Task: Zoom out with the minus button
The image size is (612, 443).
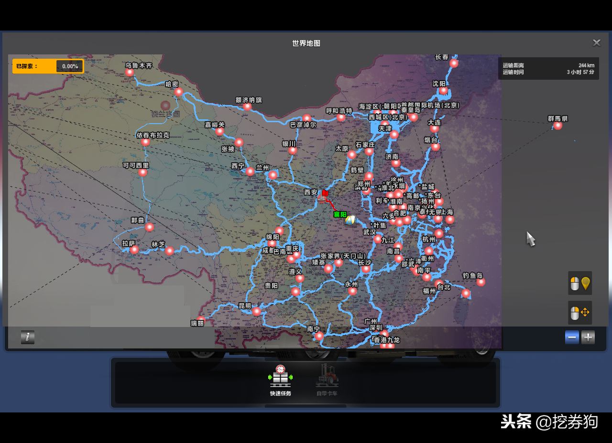Action: tap(572, 338)
